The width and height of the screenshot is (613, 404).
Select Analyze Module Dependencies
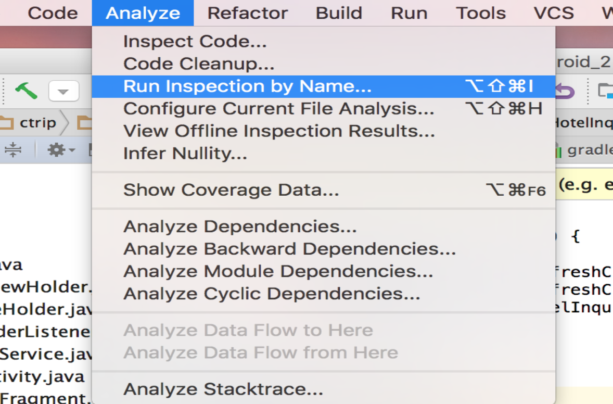point(278,272)
